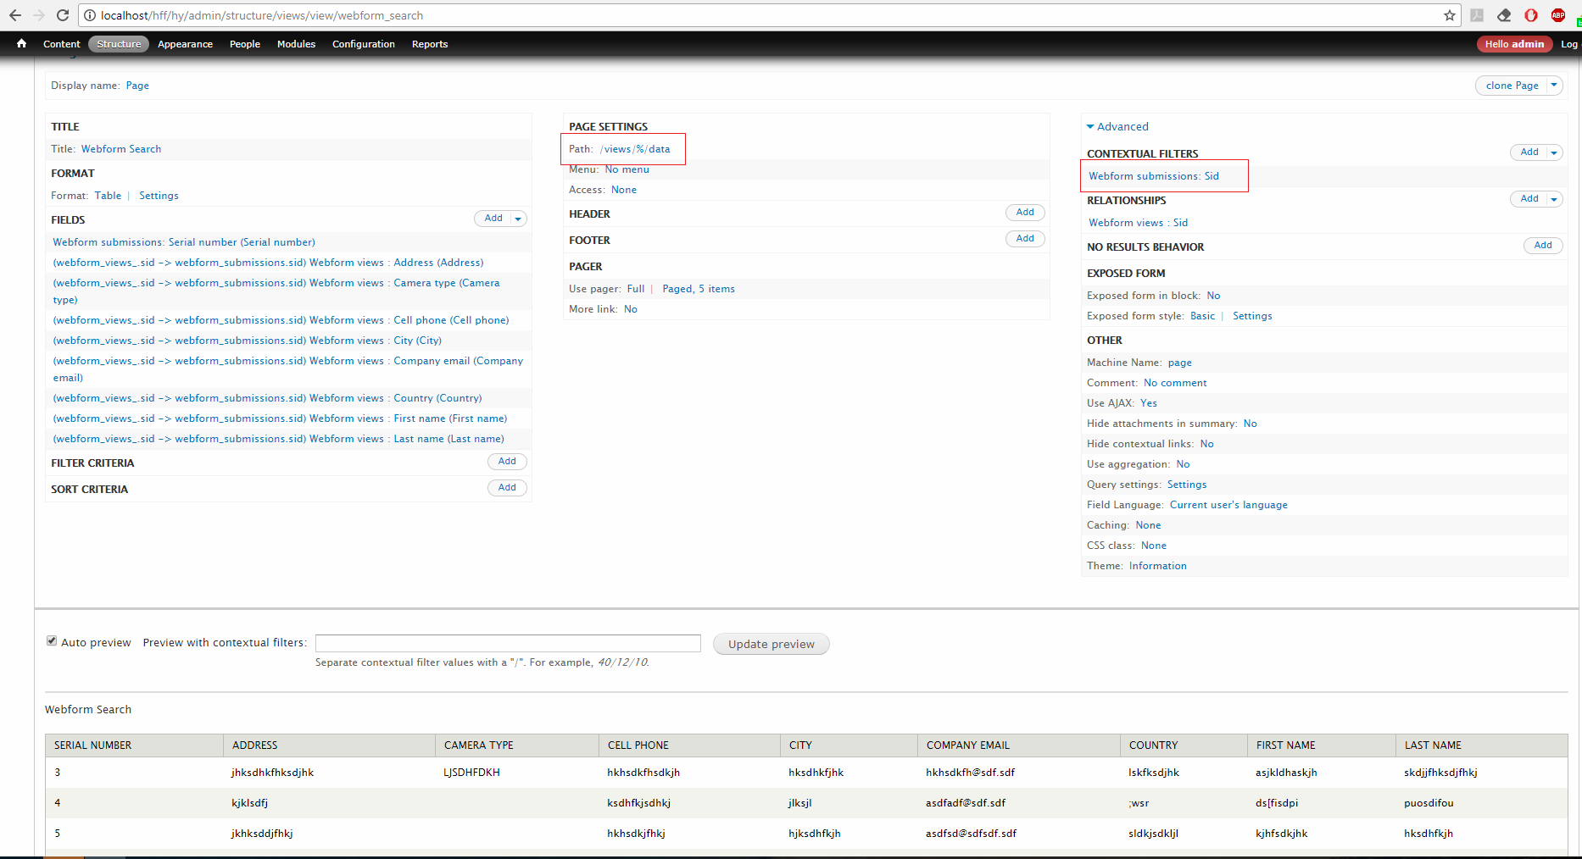Edit the display name Page link
The width and height of the screenshot is (1582, 859).
coord(137,86)
